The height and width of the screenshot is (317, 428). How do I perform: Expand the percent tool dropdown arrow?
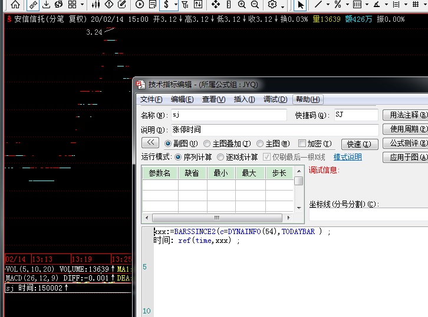coord(347,5)
